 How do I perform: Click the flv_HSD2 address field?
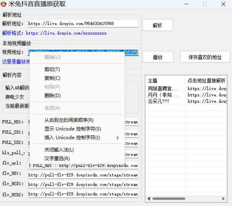[x=83, y=194]
